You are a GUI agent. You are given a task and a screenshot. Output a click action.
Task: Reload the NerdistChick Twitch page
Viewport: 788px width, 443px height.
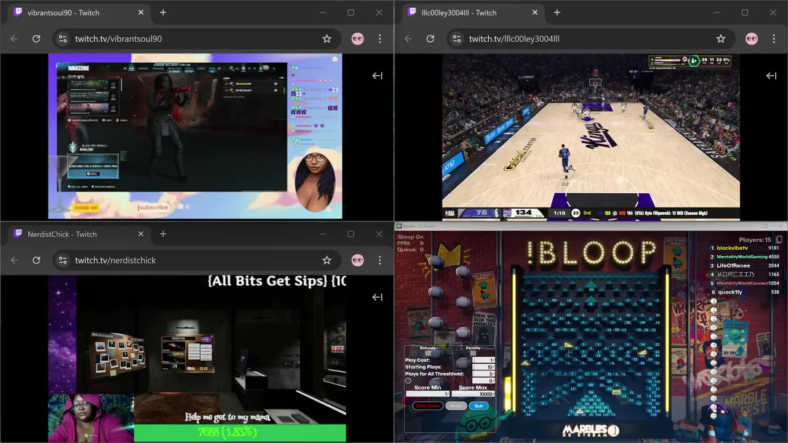pyautogui.click(x=36, y=260)
